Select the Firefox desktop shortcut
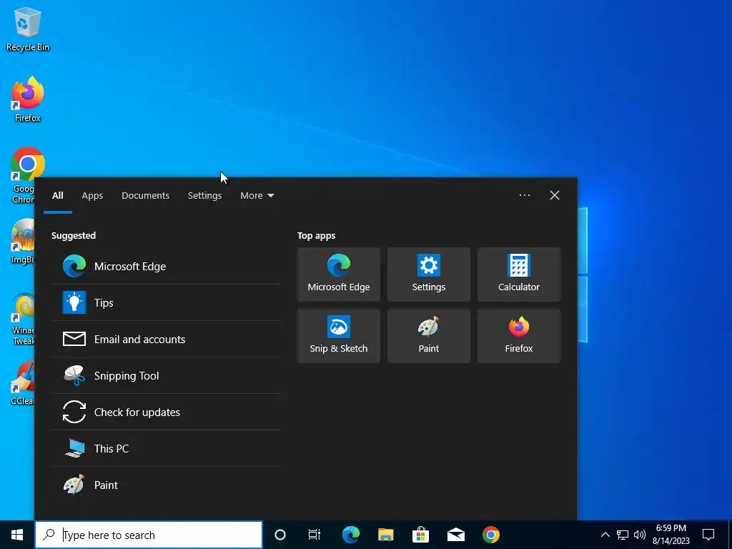This screenshot has width=732, height=549. (28, 99)
